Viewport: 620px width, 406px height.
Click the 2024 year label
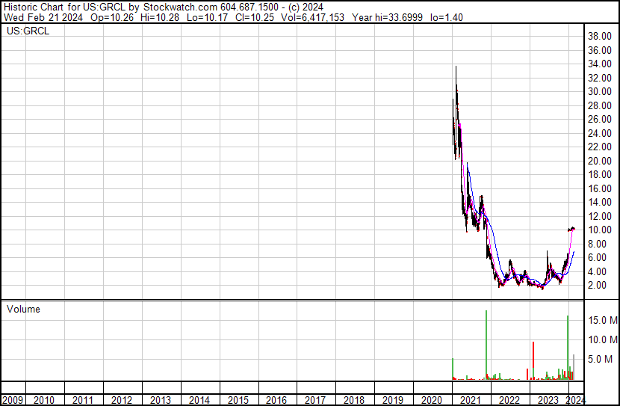pos(575,400)
